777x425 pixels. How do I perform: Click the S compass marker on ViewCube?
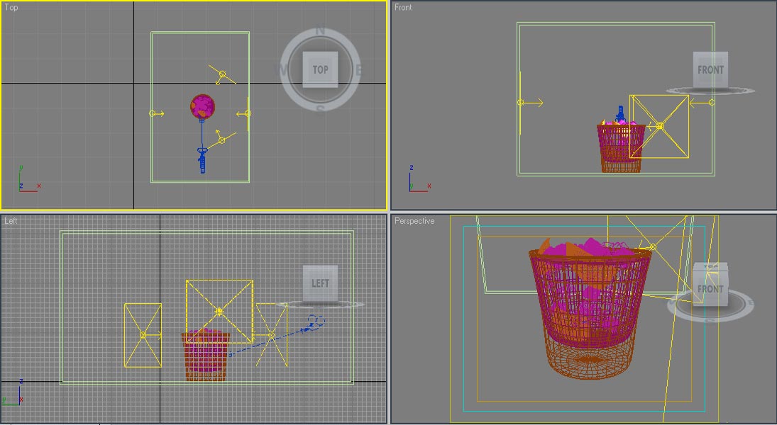click(320, 108)
